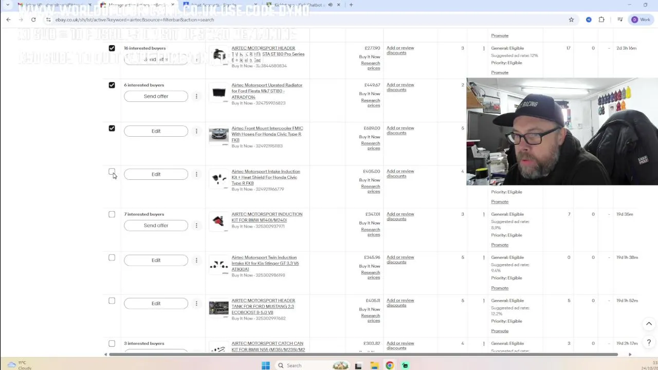Open File Explorer from taskbar
The width and height of the screenshot is (658, 370).
374,365
